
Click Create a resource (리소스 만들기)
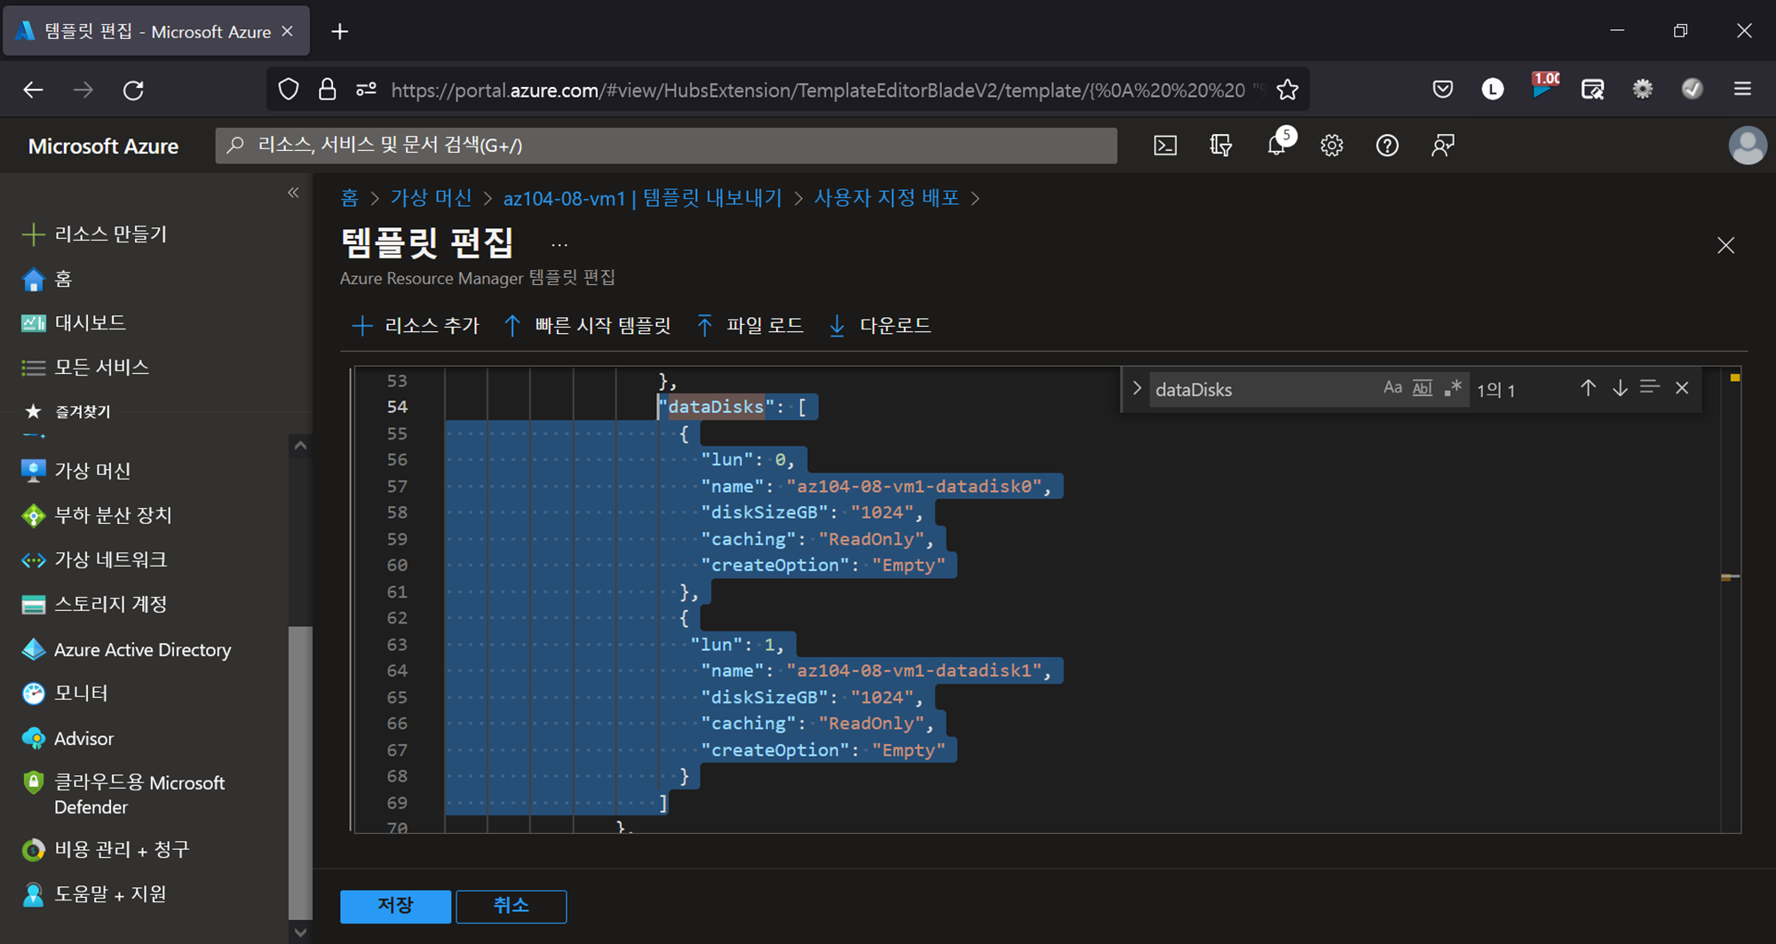pos(93,234)
